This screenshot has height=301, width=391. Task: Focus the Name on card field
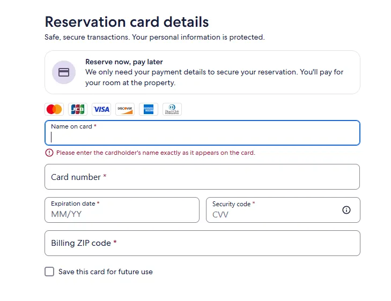(x=202, y=137)
